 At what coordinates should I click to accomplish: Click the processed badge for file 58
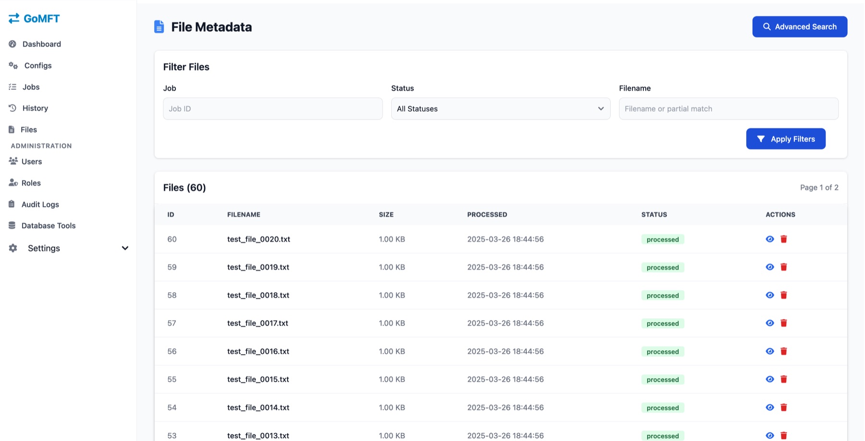point(663,296)
